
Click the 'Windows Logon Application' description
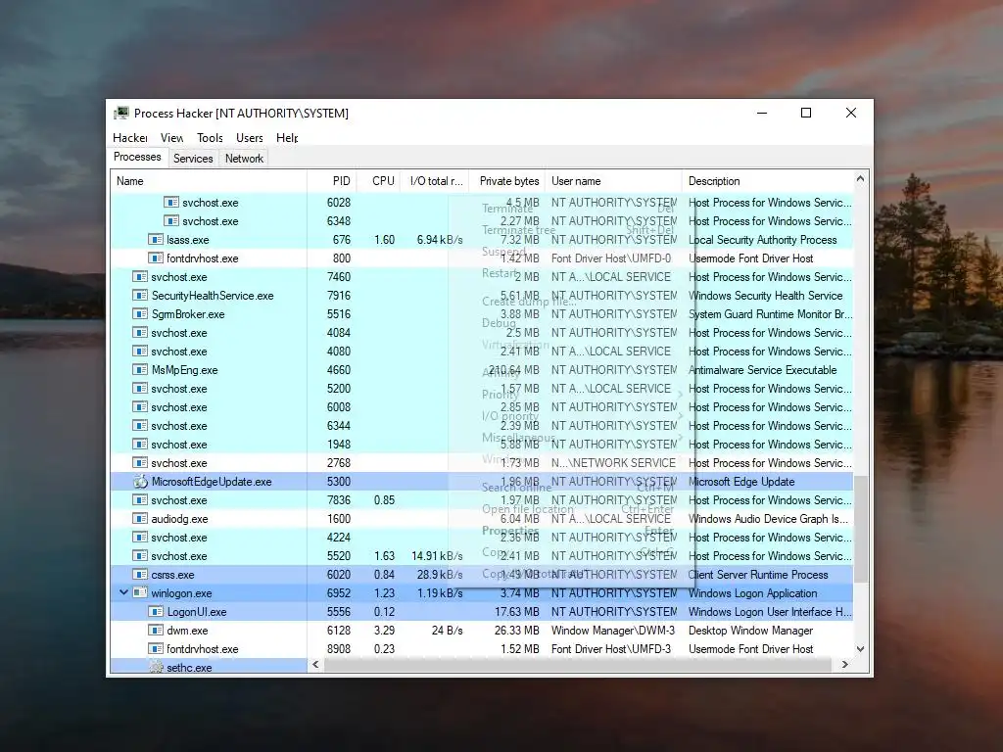pyautogui.click(x=753, y=592)
